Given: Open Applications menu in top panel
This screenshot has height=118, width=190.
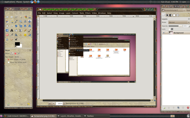Looking at the screenshot, I should click(x=9, y=2).
